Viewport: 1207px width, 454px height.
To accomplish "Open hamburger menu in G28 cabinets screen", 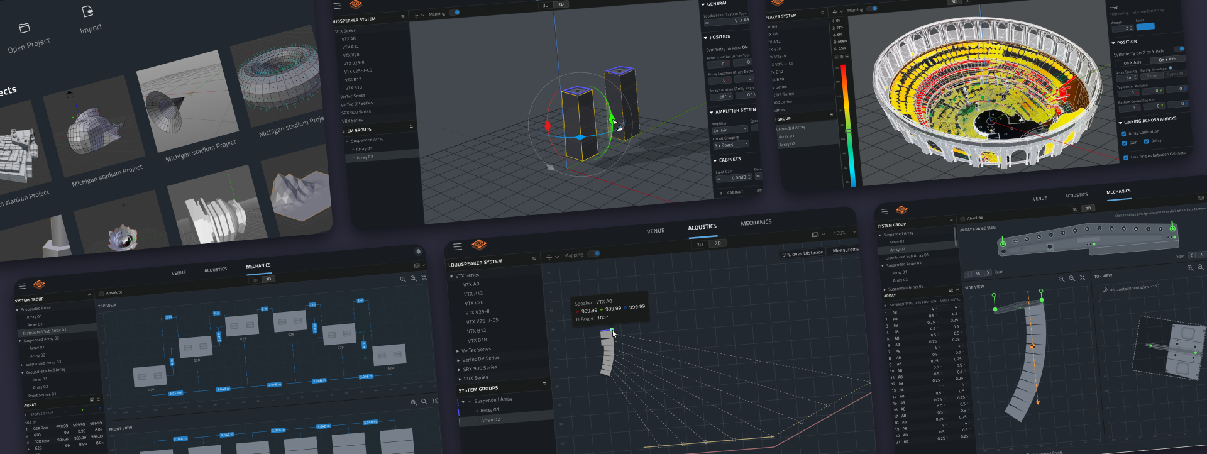I will 22,286.
